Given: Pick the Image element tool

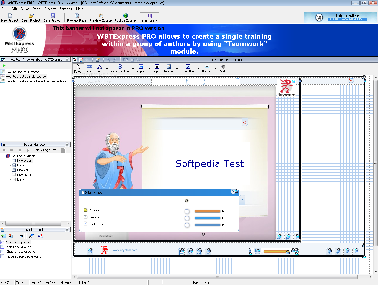Looking at the screenshot, I should point(168,69).
